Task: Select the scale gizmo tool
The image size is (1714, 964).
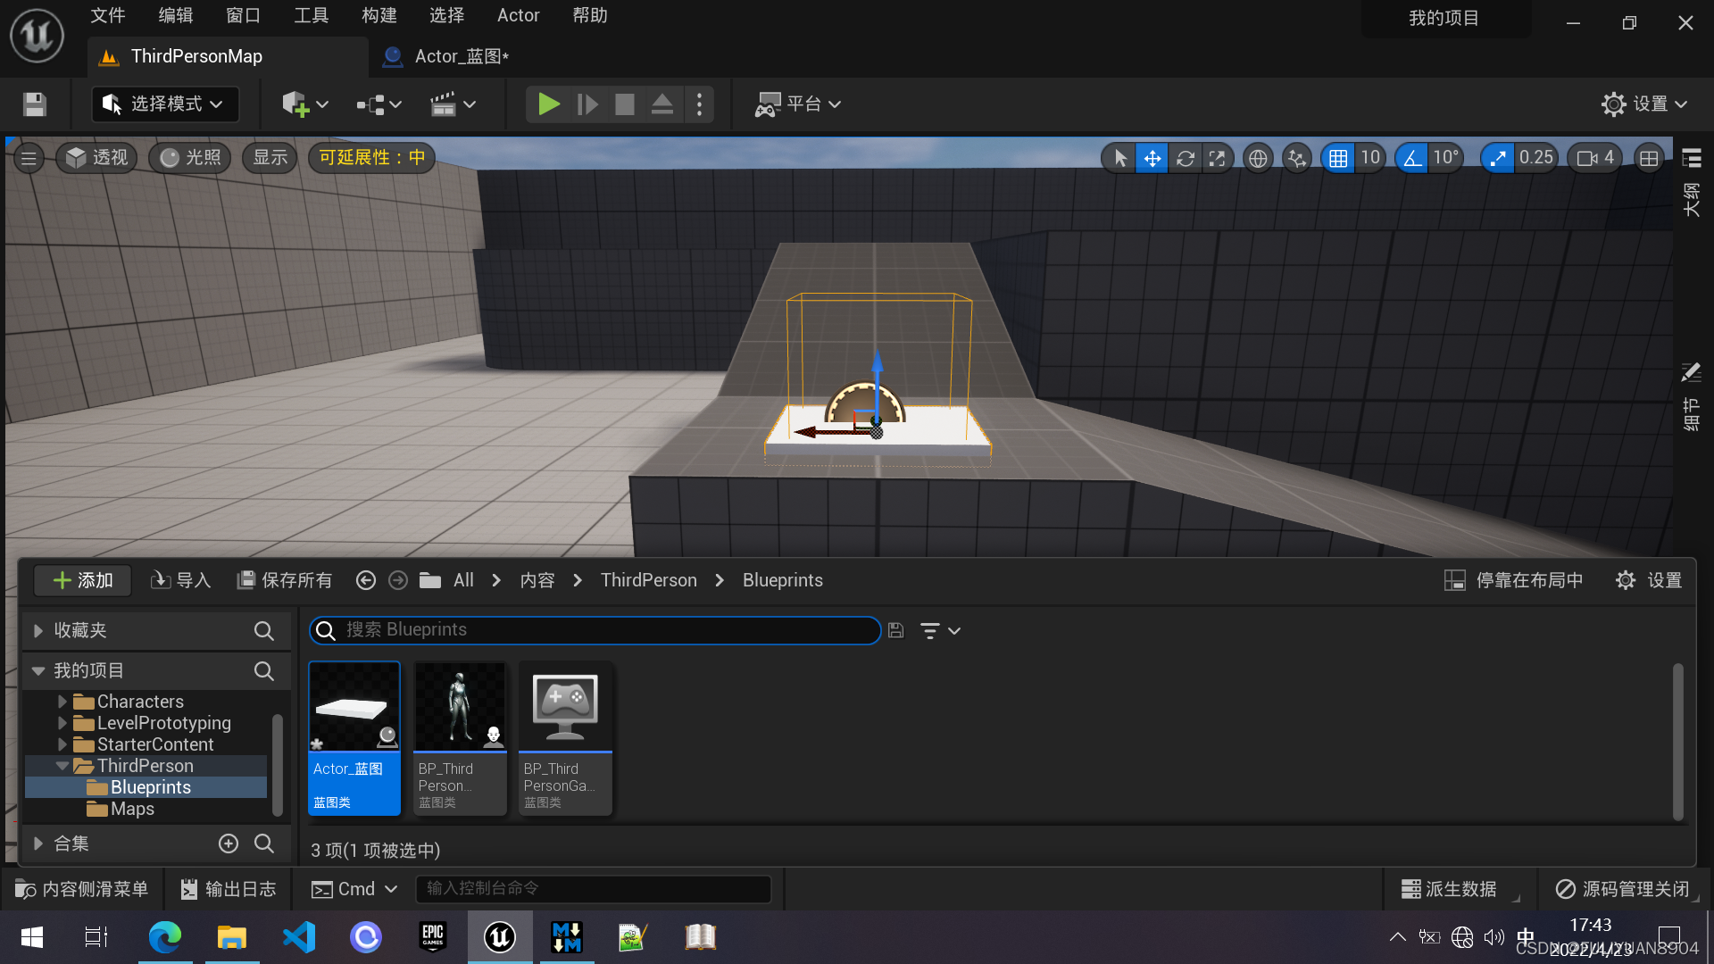Action: click(1217, 159)
